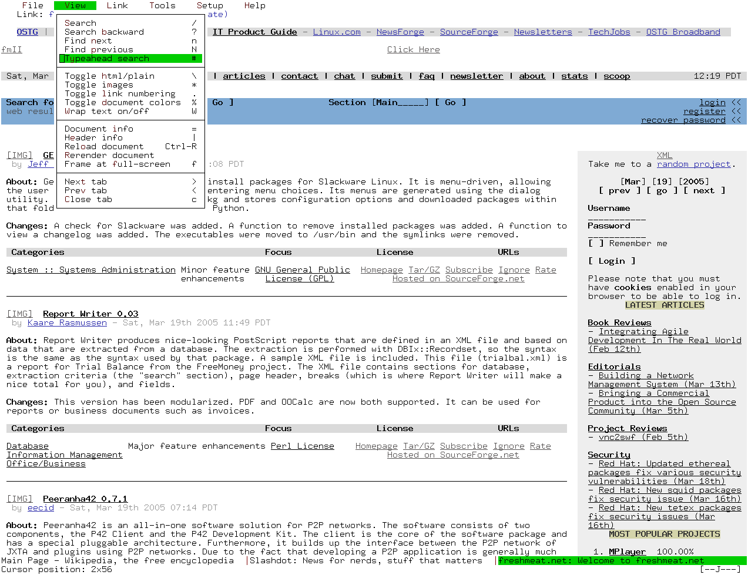The image size is (748, 575).
Task: Choose Next tab menu entry
Action: pyautogui.click(x=130, y=182)
